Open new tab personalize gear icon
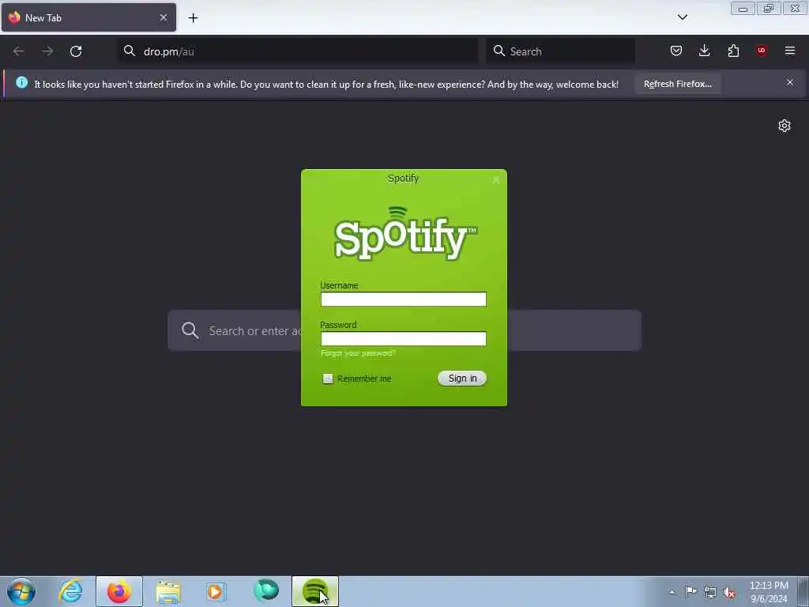 pos(785,126)
